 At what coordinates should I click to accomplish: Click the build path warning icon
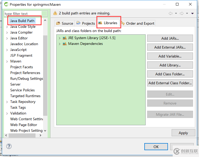tap(55, 13)
